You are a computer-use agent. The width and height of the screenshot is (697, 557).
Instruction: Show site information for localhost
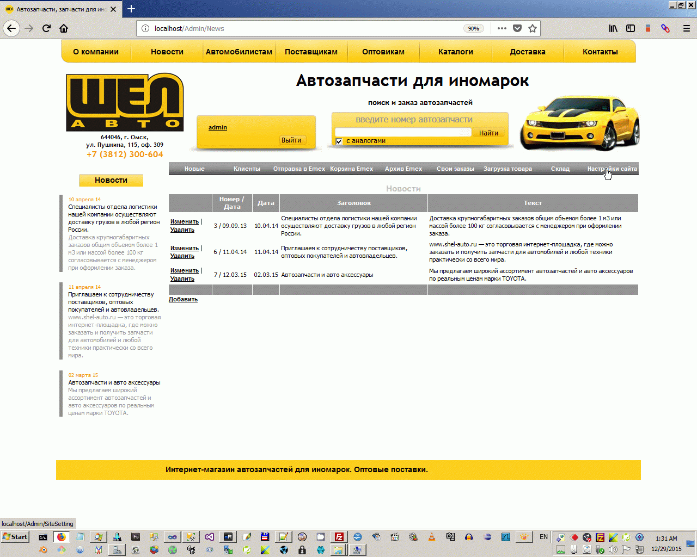click(x=145, y=28)
